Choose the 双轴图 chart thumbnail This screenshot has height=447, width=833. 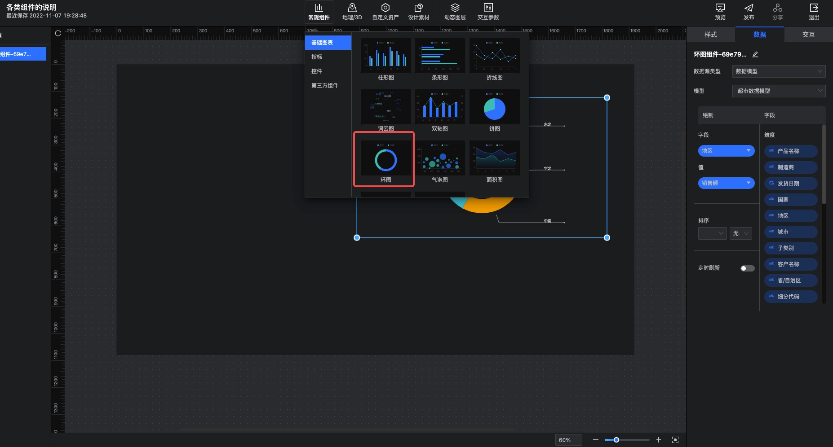[x=439, y=107]
